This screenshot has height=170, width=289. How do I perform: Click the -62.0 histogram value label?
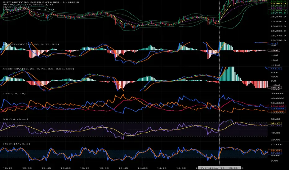tap(275, 88)
